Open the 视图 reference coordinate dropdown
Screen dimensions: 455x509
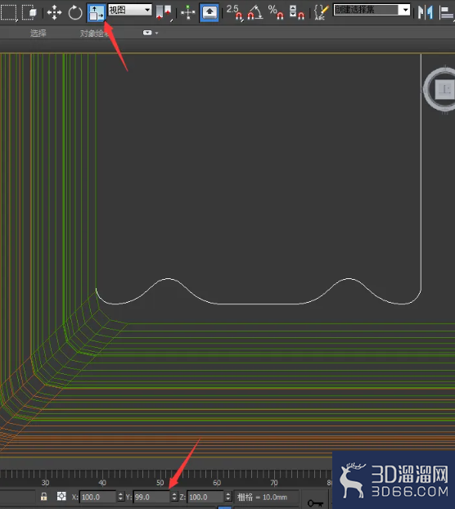click(130, 10)
